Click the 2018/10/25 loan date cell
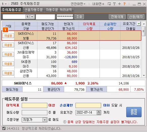This screenshot has width=147, height=132. [x=131, y=57]
